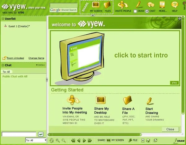
Task: Enable the Draw checkbox
Action: [x=135, y=11]
